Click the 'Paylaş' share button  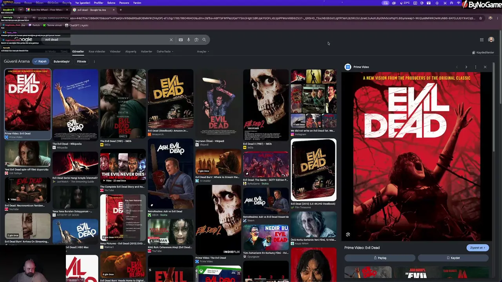coord(380,258)
